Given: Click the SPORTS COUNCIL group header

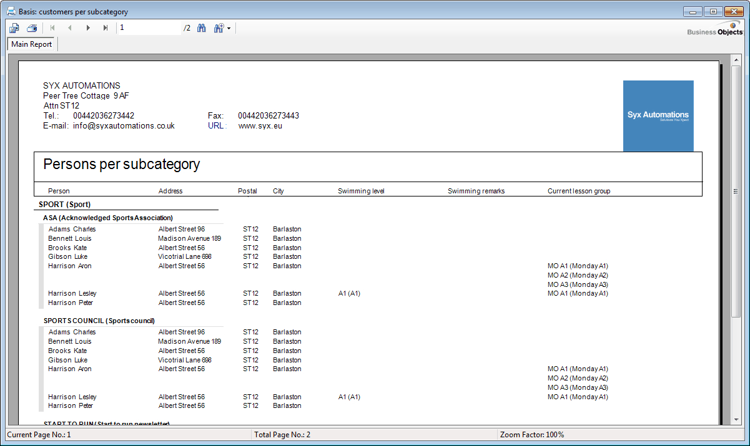Looking at the screenshot, I should click(99, 321).
